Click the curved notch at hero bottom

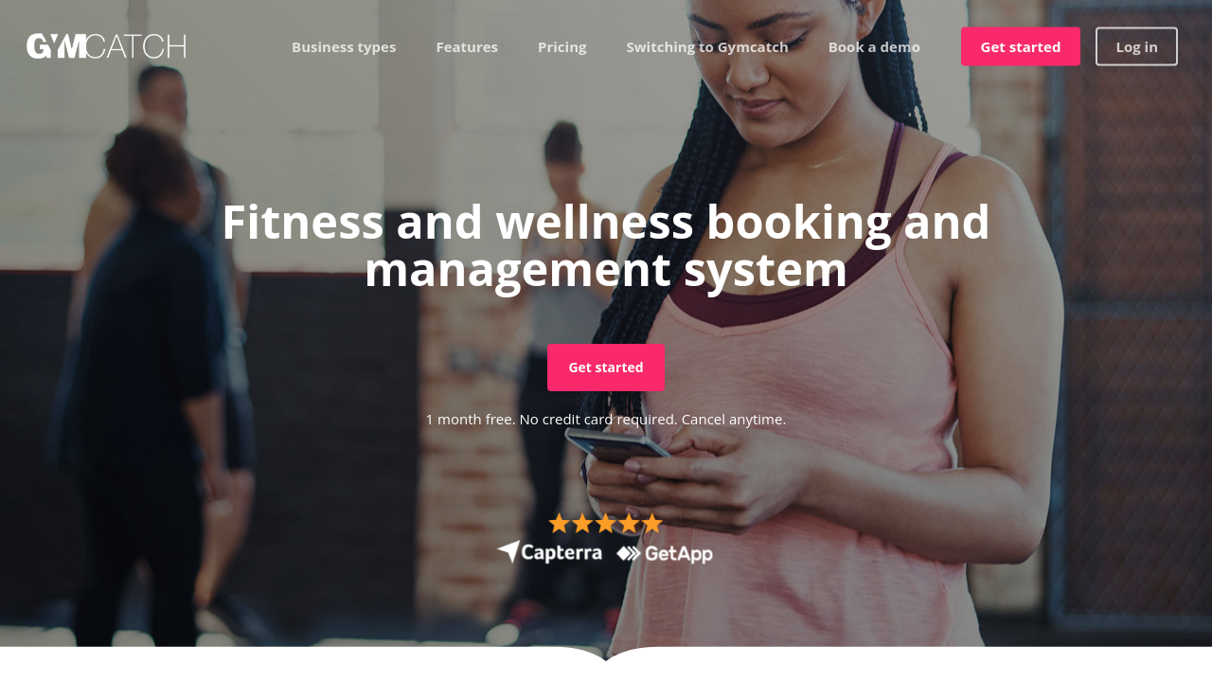(606, 655)
